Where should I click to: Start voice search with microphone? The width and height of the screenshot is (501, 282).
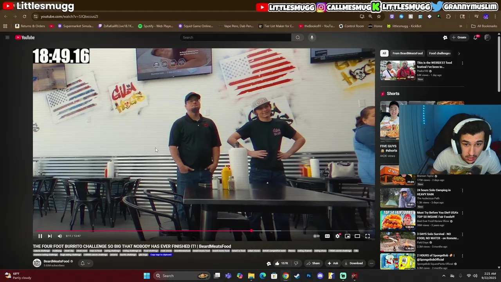coord(312,38)
